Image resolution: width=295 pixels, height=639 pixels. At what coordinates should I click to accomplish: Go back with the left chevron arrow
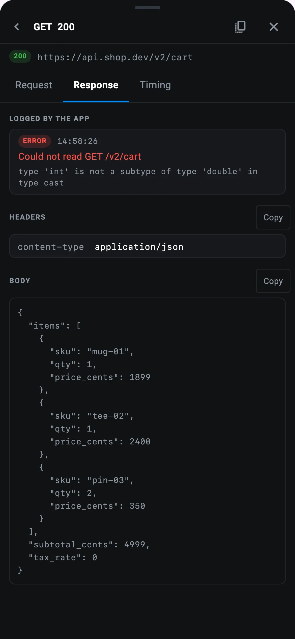click(x=17, y=27)
